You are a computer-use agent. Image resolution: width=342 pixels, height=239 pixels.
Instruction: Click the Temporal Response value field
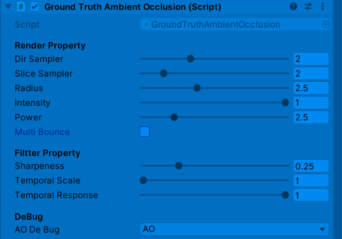point(311,195)
